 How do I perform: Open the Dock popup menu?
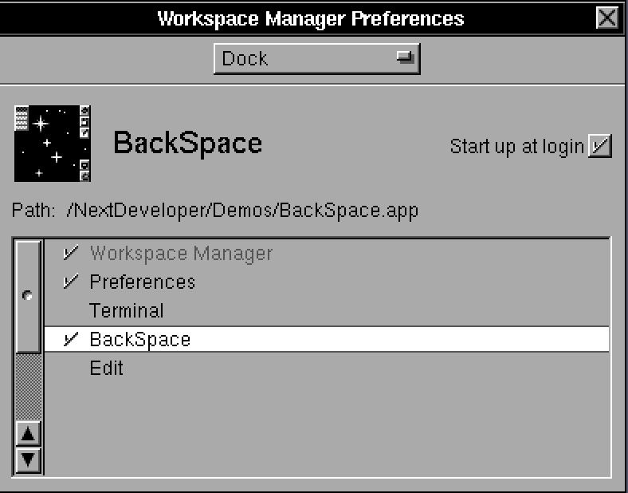[316, 58]
